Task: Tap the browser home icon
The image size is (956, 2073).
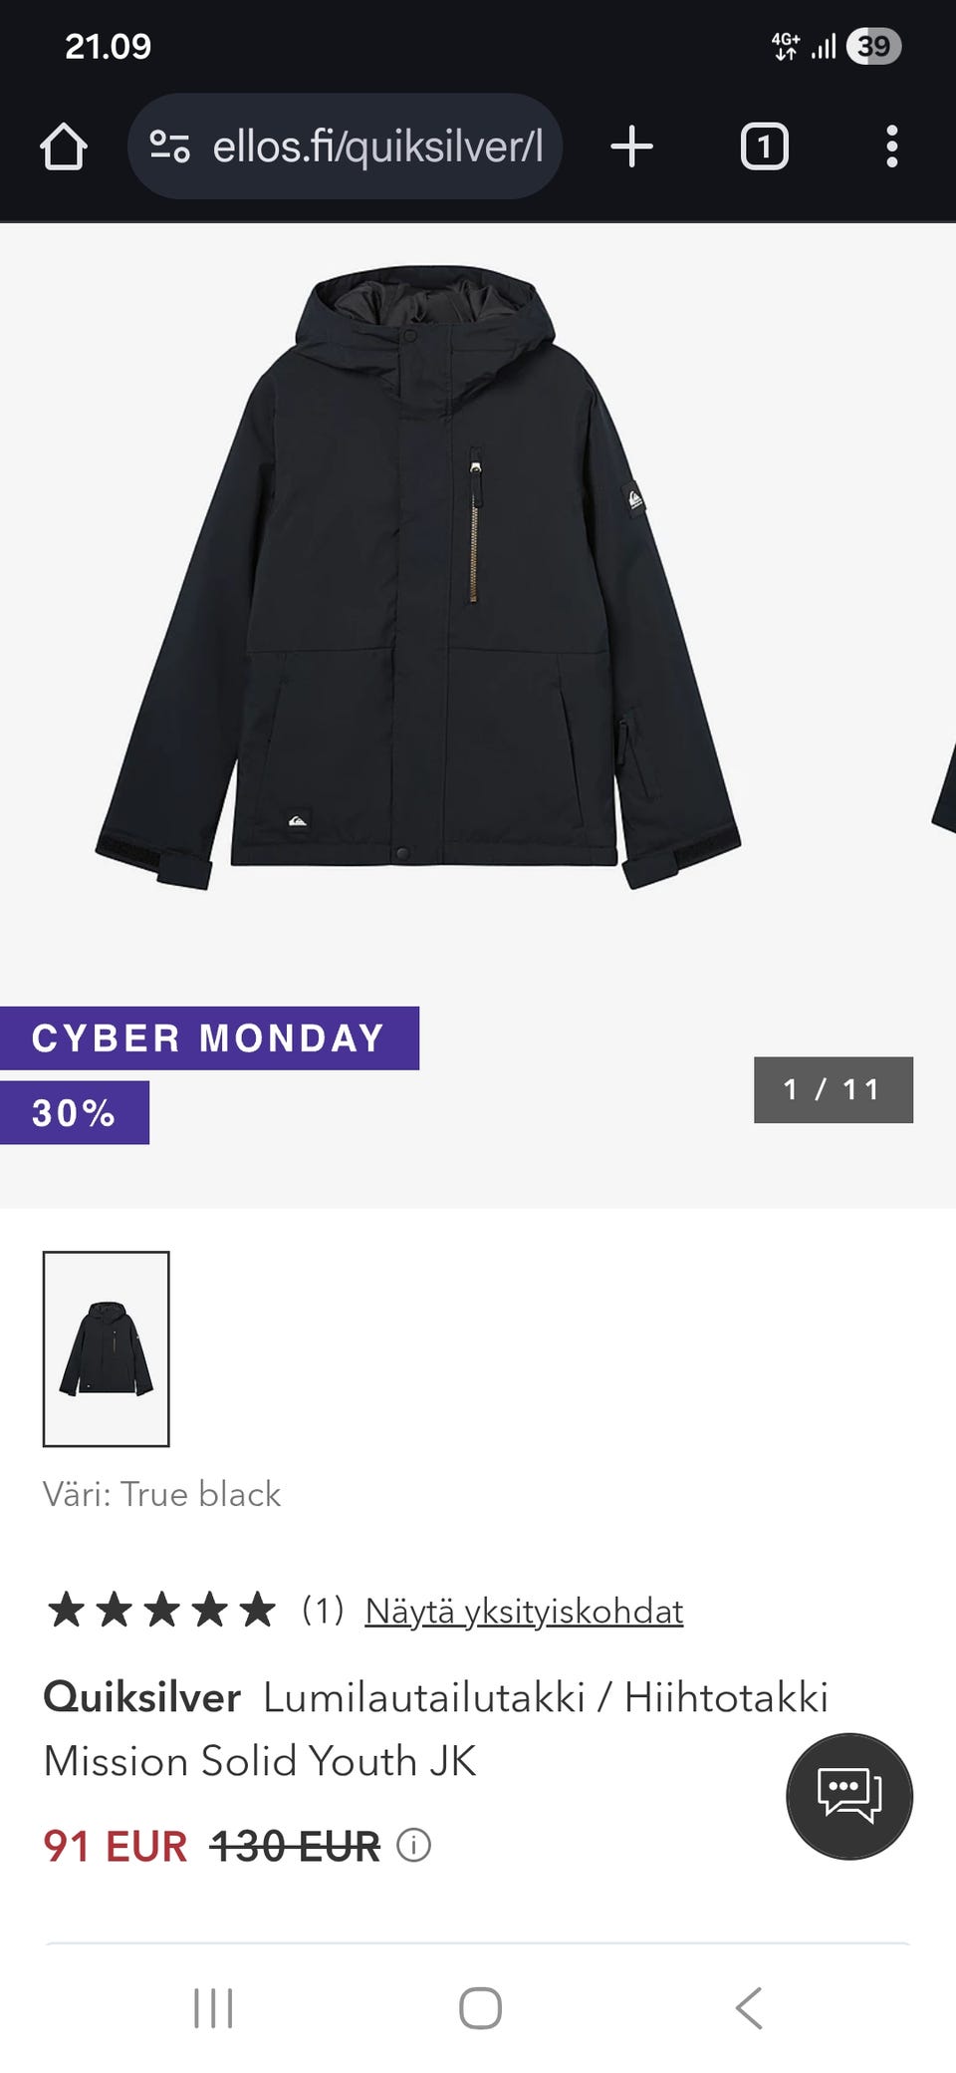Action: pos(64,147)
